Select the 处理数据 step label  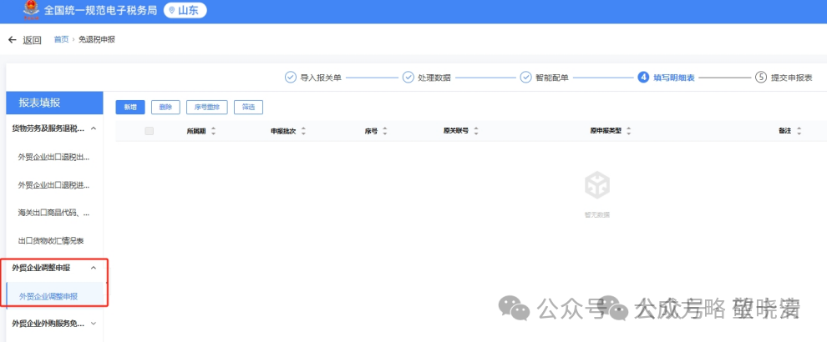434,78
